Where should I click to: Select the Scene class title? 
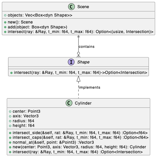[83, 7]
